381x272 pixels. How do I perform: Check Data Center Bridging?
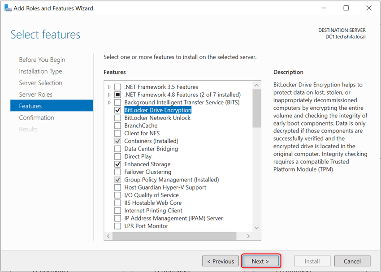[x=117, y=148]
